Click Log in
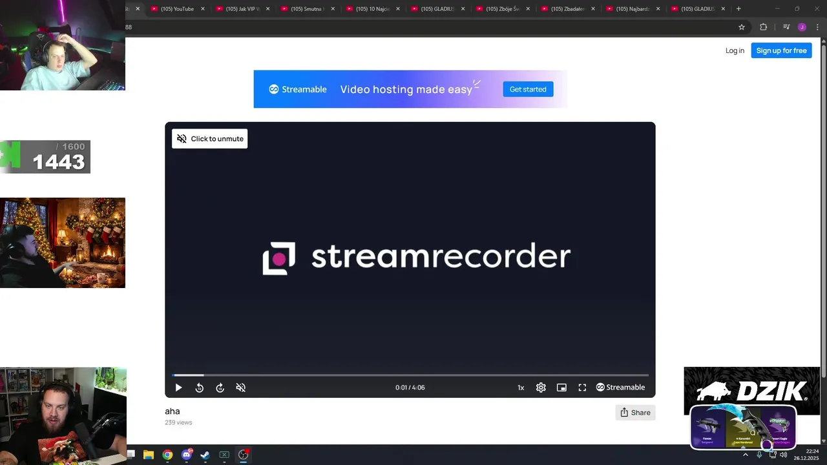Screen dimensions: 827x465 735,50
